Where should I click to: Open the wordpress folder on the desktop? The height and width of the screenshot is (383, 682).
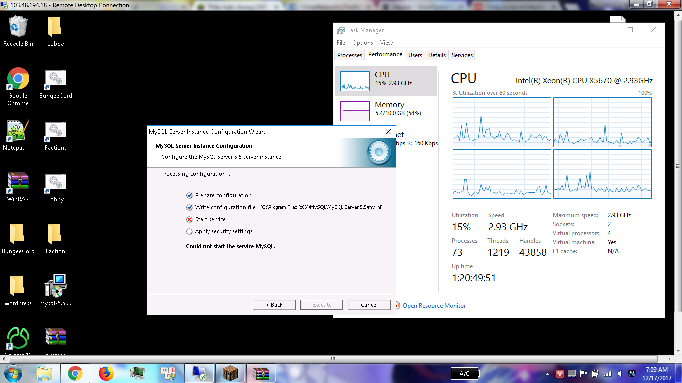[x=18, y=291]
